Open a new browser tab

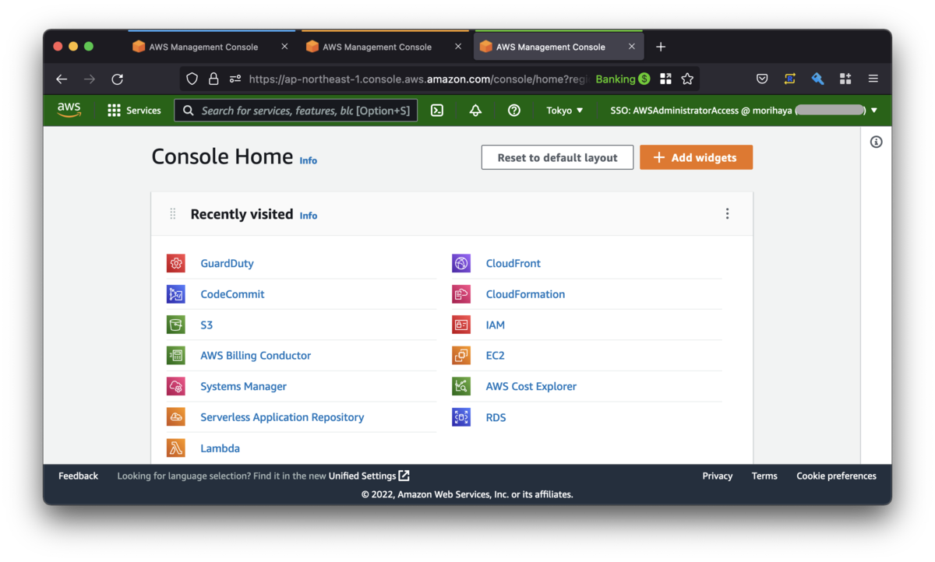[661, 47]
